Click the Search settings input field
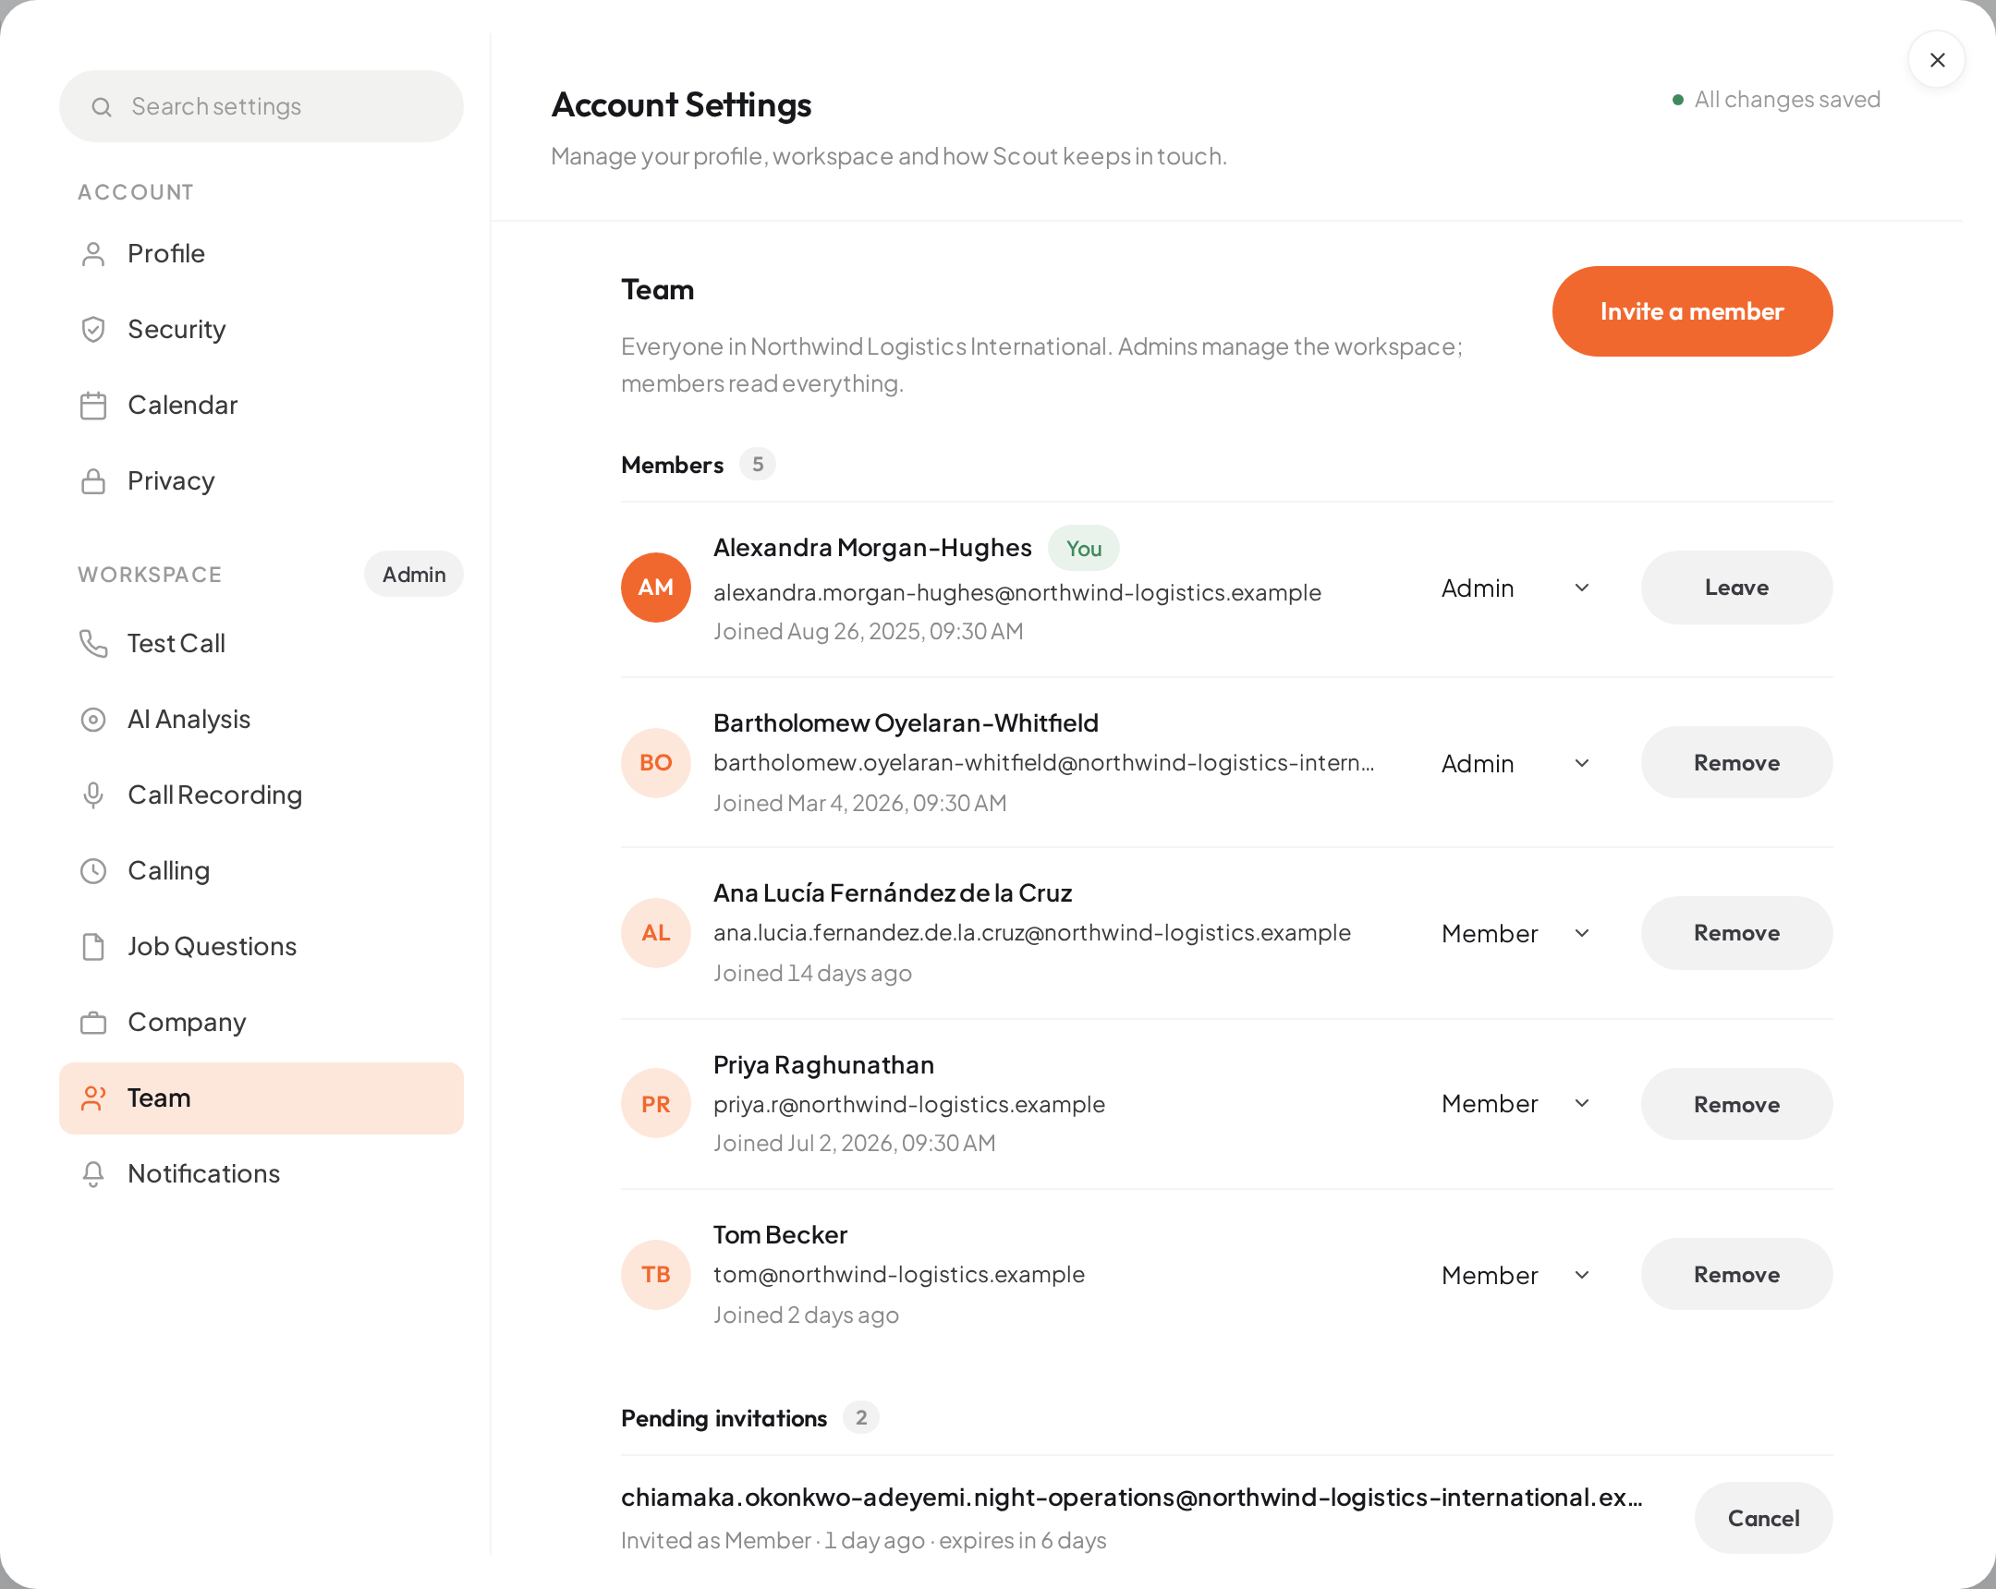This screenshot has width=1996, height=1589. coord(262,106)
